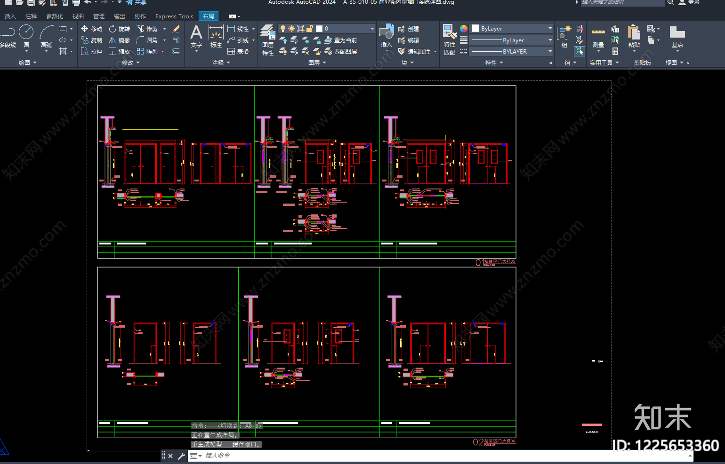The image size is (725, 464).
Task: Click the command line input field
Action: pyautogui.click(x=440, y=456)
